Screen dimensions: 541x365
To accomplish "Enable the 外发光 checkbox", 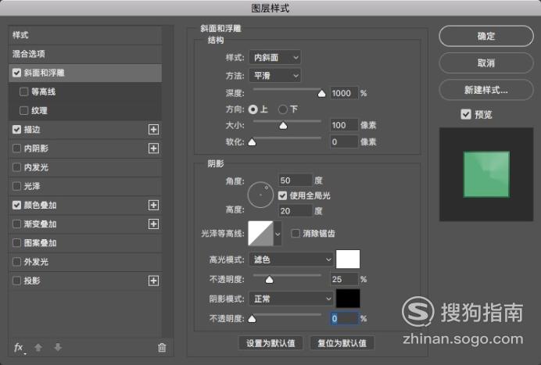I will click(16, 262).
